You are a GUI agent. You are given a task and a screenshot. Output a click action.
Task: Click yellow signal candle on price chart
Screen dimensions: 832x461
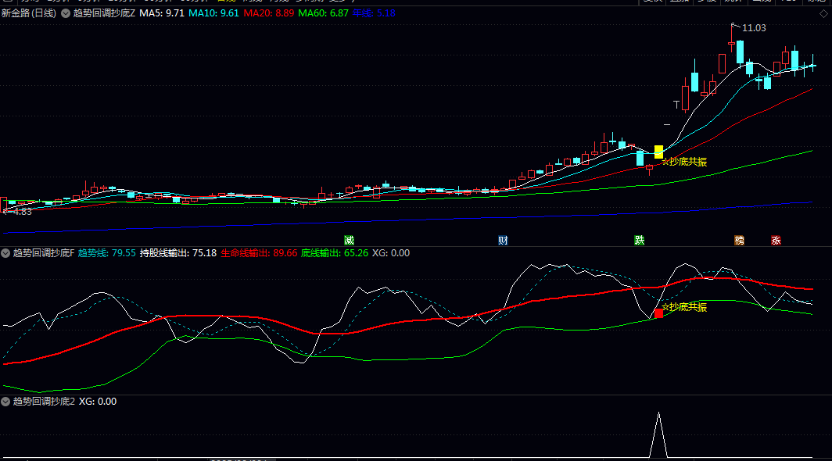tap(658, 152)
